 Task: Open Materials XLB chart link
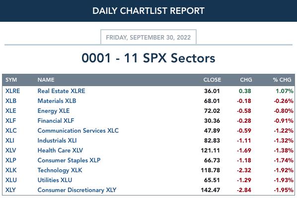[x=57, y=101]
